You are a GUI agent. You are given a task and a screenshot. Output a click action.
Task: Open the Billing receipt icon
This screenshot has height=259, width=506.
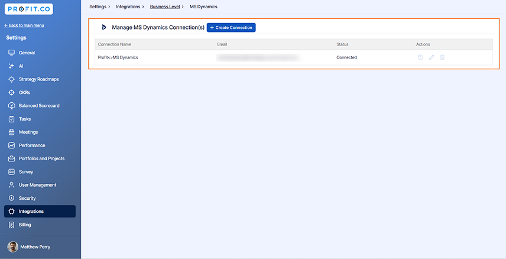point(12,225)
